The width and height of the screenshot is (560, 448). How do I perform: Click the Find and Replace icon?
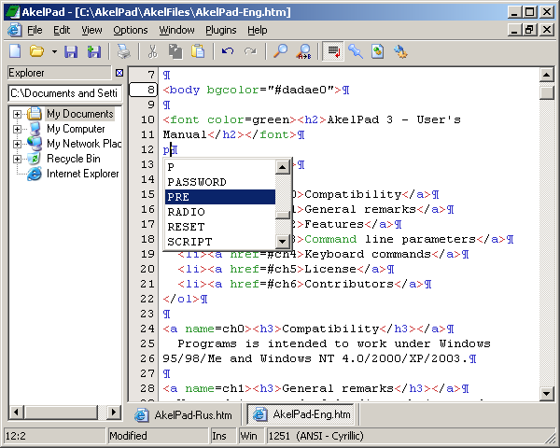tap(304, 51)
